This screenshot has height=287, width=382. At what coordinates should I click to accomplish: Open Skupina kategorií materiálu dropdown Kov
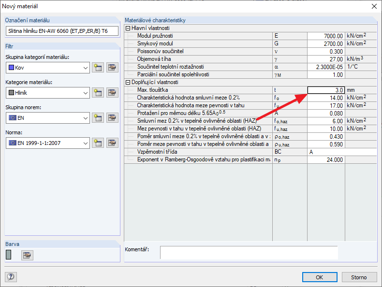tap(48, 68)
